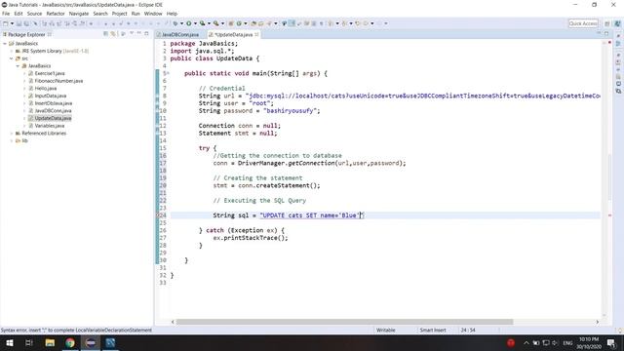This screenshot has width=624, height=351.
Task: Open the Package Explorer view menu
Action: tap(132, 34)
